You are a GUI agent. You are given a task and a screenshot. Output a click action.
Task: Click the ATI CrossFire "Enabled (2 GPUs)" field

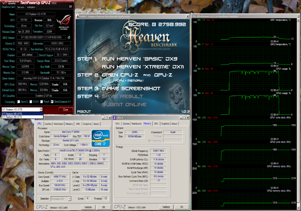click(44, 96)
